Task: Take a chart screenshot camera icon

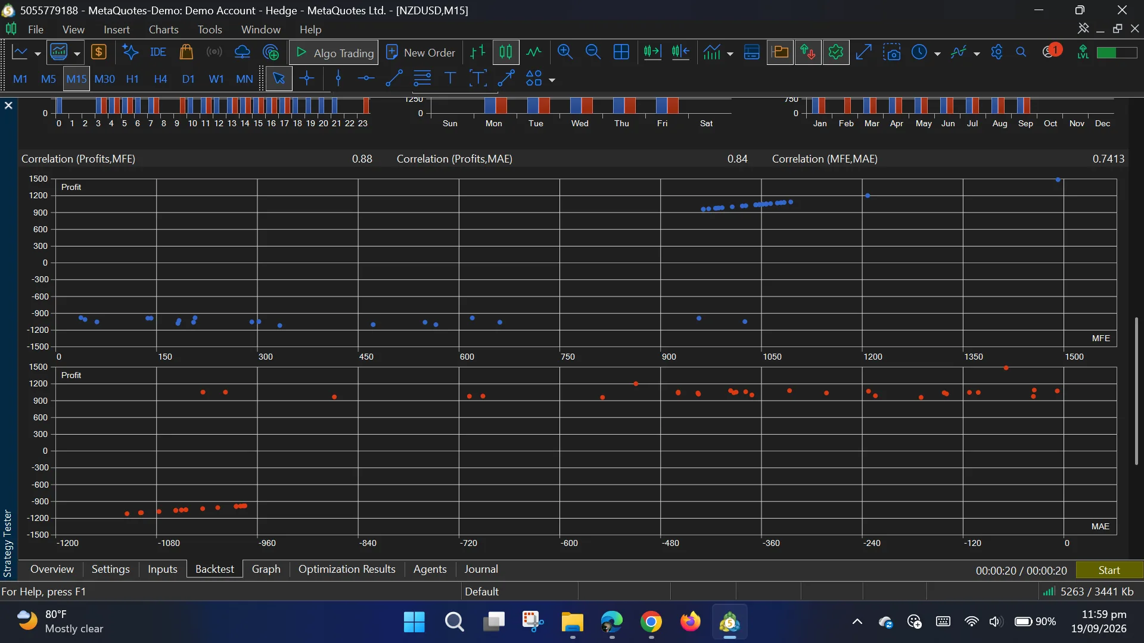Action: click(891, 52)
